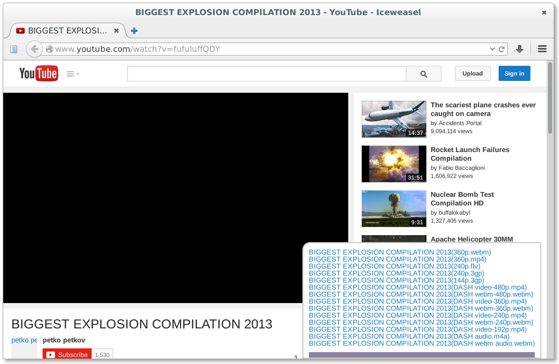Close the BIGGEST EXPLOSI... tab
Image resolution: width=559 pixels, height=364 pixels.
(x=116, y=31)
